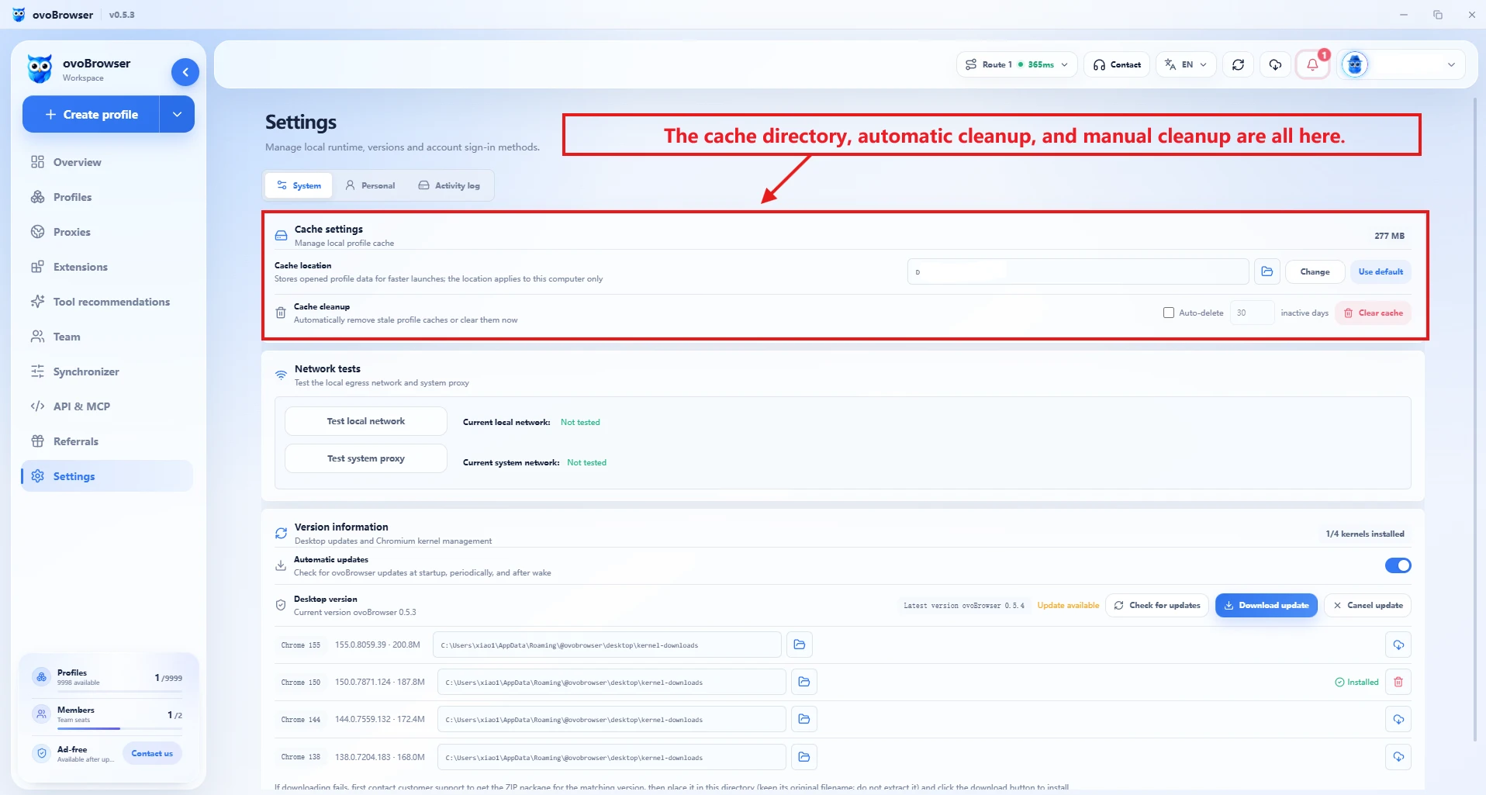Click the Contact support button
1486x795 pixels.
coord(1117,64)
